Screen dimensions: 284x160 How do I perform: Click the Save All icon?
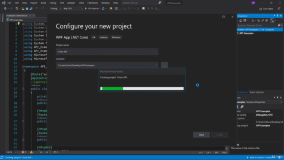[x=31, y=8]
